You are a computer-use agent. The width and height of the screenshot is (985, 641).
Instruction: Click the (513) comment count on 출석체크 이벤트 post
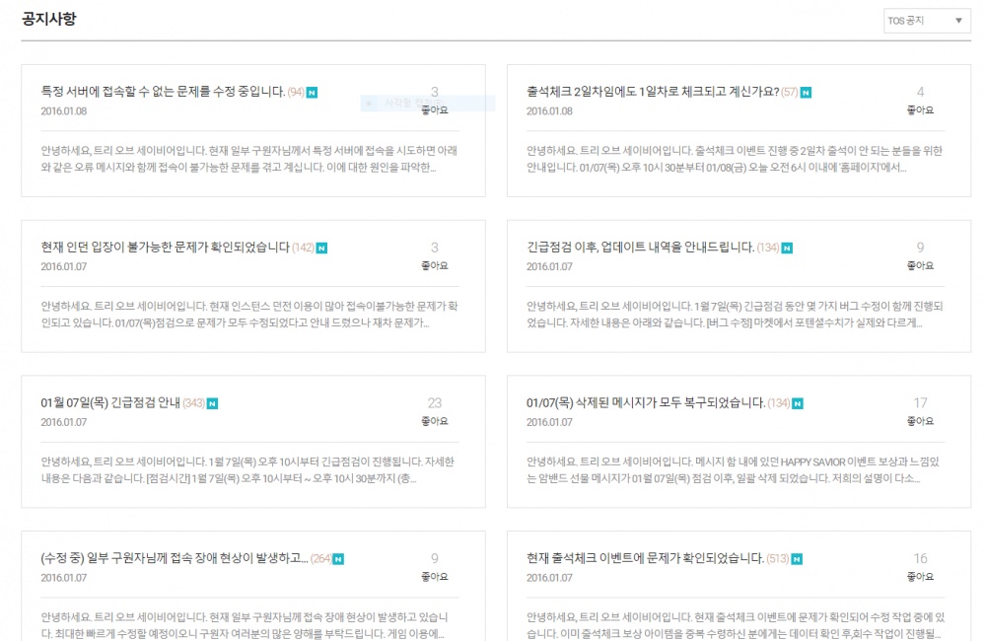tap(777, 559)
